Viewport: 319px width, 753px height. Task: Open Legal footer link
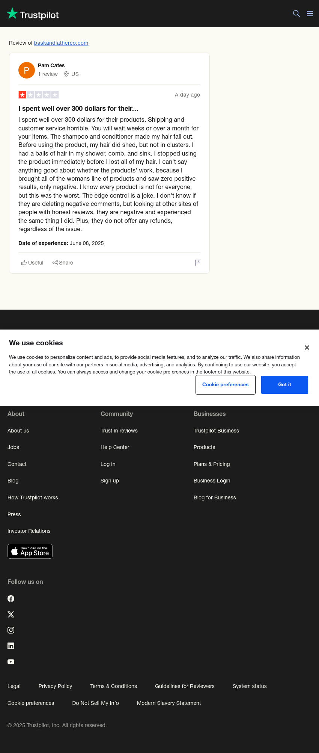14,686
